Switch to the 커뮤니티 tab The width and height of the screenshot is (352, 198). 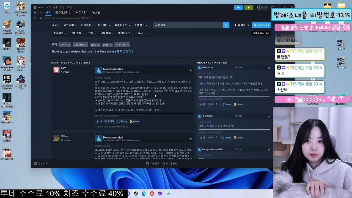82,13
